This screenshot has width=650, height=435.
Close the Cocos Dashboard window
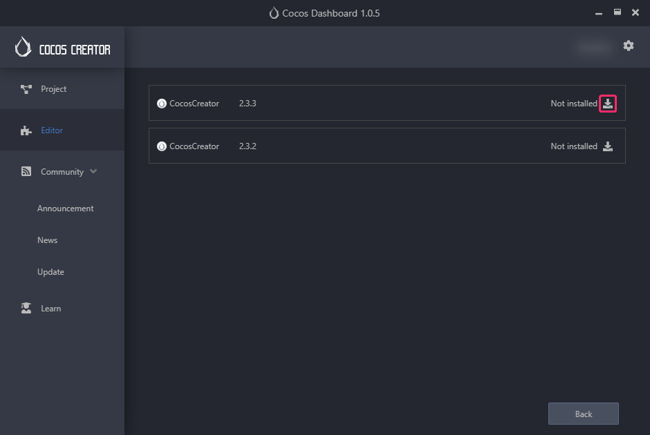point(635,12)
